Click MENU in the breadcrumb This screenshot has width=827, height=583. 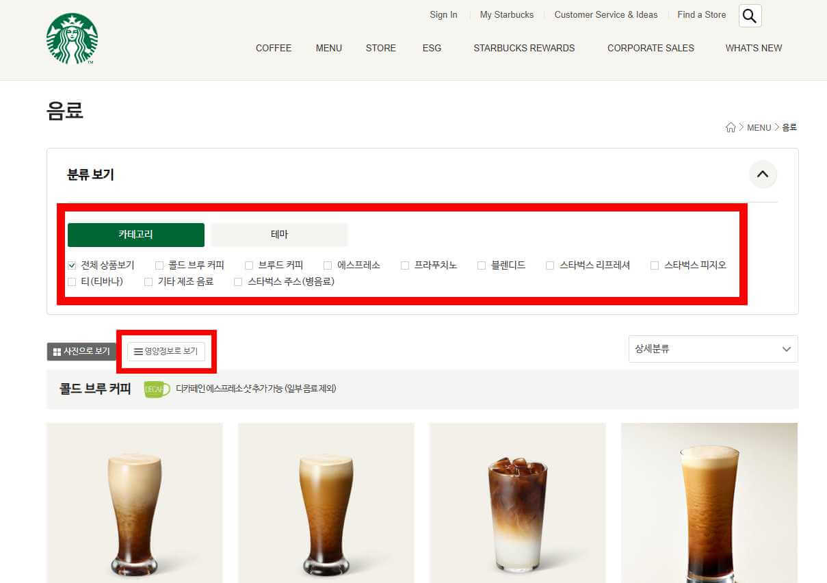(x=759, y=128)
